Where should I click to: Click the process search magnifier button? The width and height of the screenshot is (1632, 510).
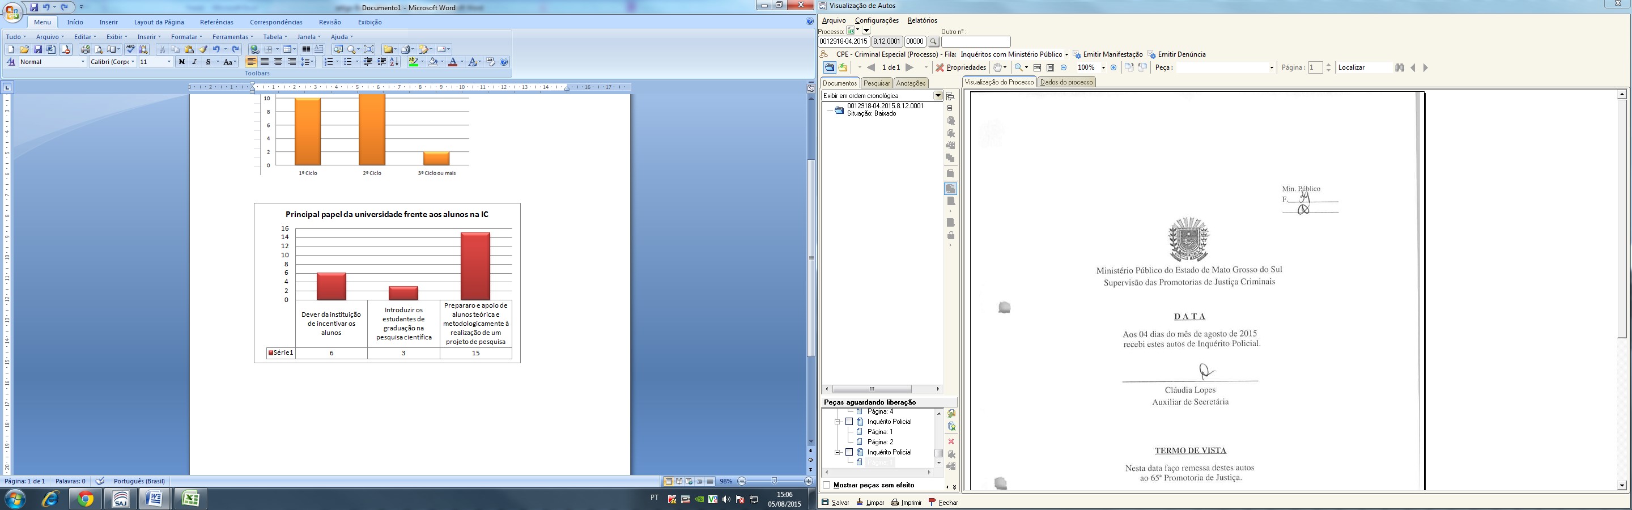tap(933, 42)
